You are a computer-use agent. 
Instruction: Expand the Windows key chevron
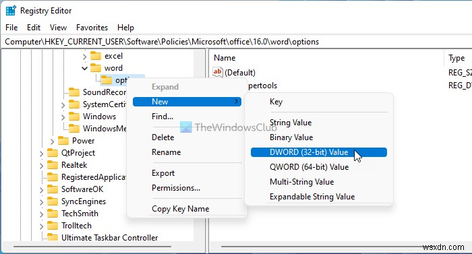[63, 117]
